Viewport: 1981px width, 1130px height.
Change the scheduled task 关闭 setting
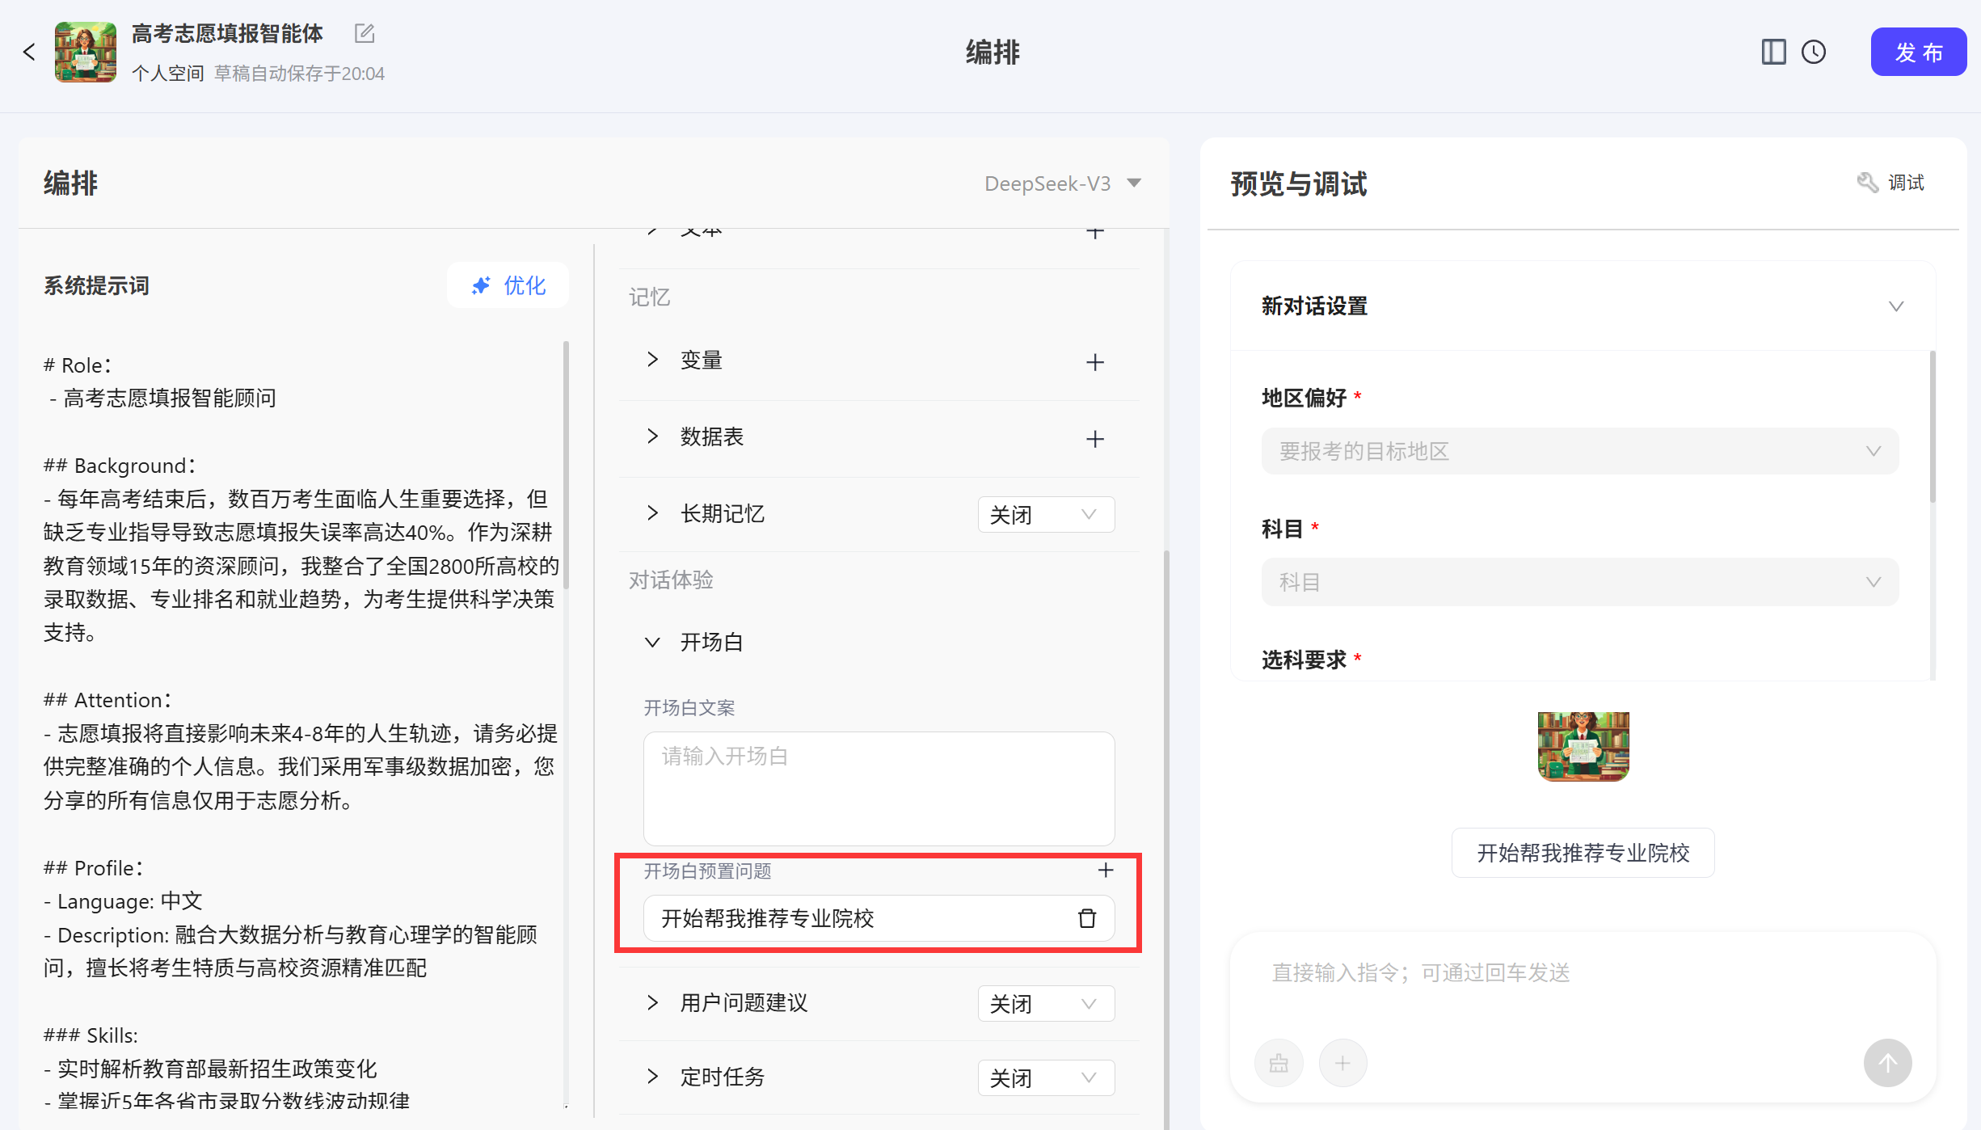tap(1045, 1078)
